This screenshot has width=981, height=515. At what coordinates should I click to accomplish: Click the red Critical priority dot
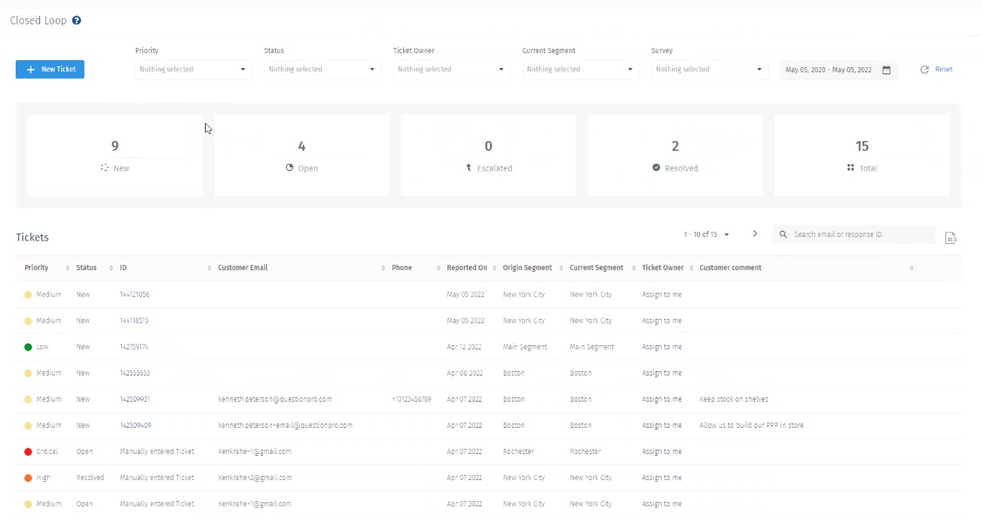point(29,451)
